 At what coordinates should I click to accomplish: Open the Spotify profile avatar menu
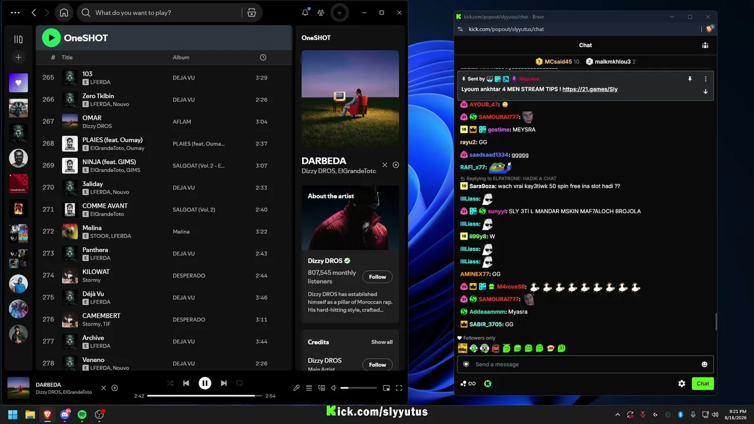[x=339, y=12]
